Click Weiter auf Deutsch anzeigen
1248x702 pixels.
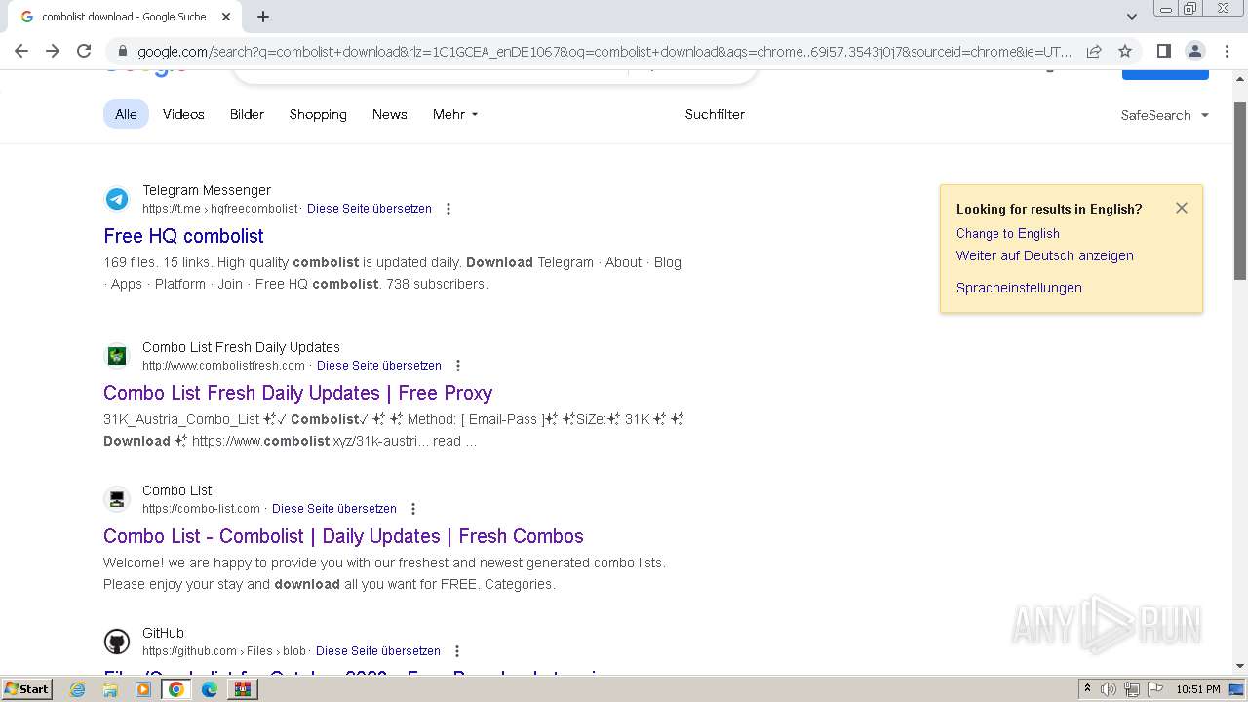point(1045,255)
